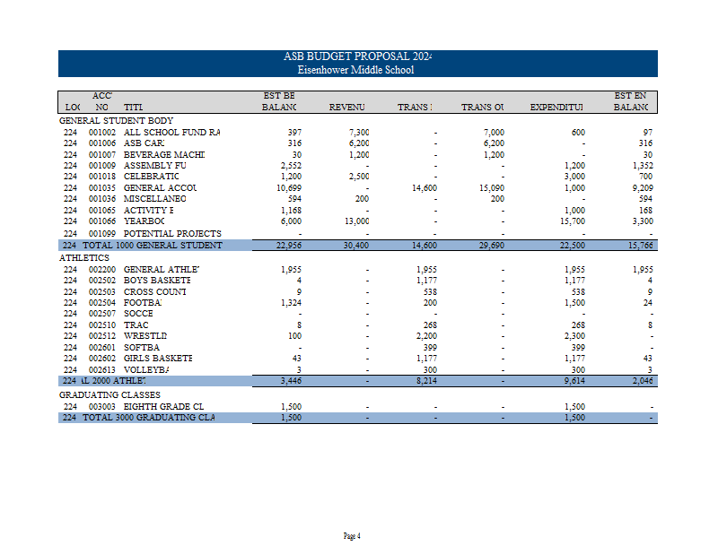Viewport: 718px width, 554px height.
Task: Select CROSS COUNT trans in 538
Action: (x=430, y=292)
